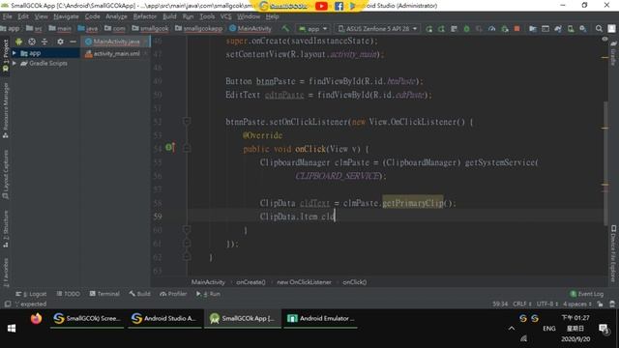Click the read-only lock icon in status bar
The width and height of the screenshot is (619, 348).
pyautogui.click(x=600, y=304)
